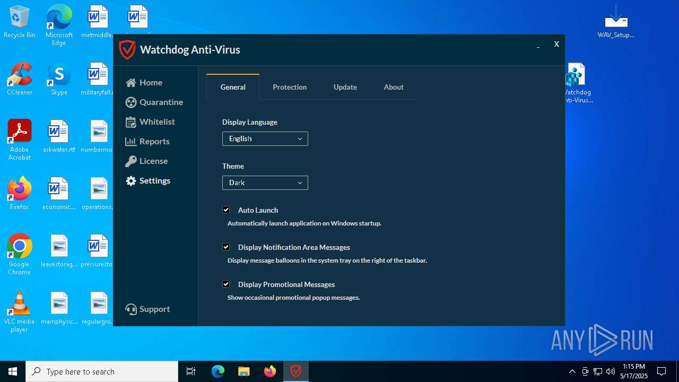Select the Adobe Acrobat desktop shortcut
This screenshot has width=679, height=382.
20,140
